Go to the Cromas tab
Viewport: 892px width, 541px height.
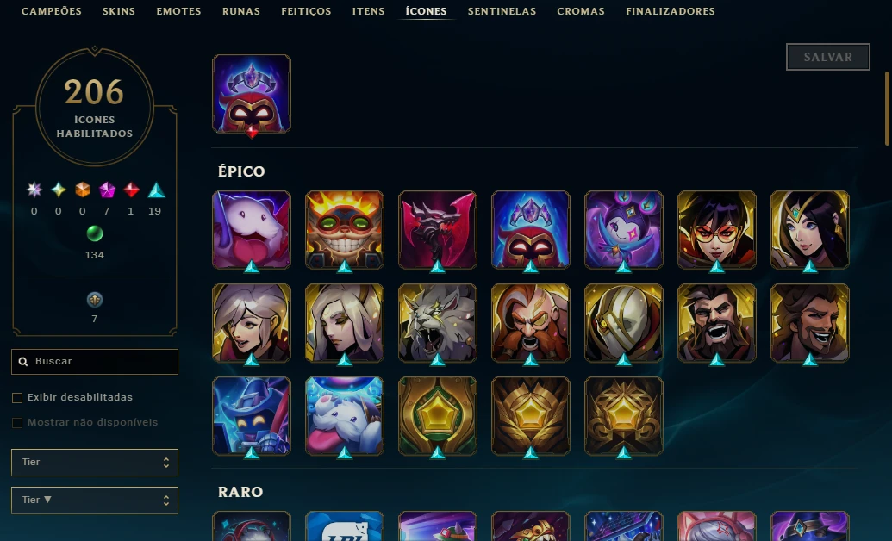point(581,11)
